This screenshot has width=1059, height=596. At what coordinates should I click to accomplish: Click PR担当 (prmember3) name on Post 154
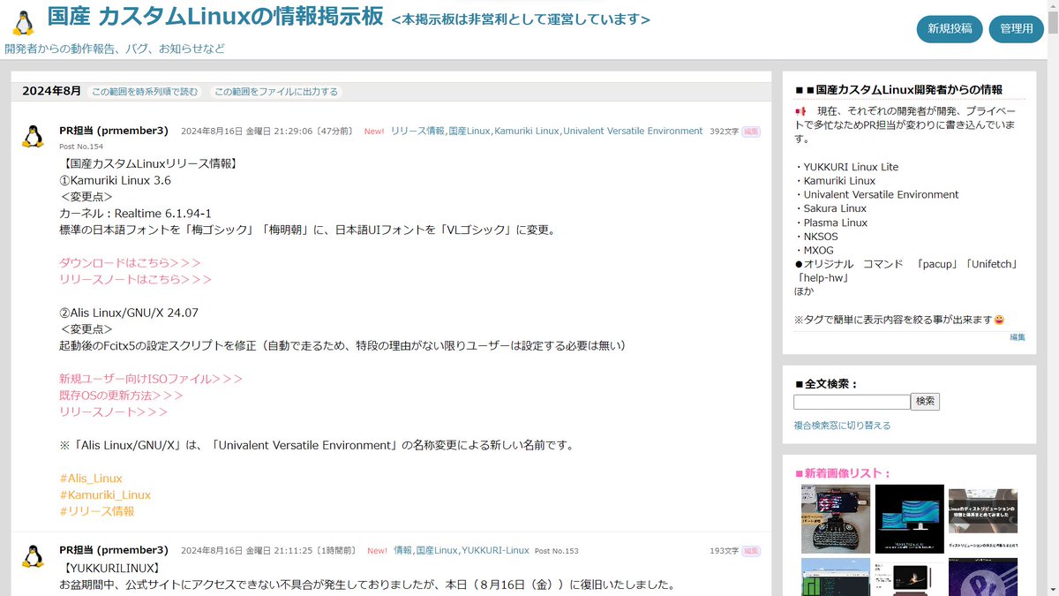coord(114,131)
